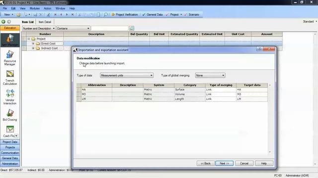Click the save icon in the toolbar
The height and width of the screenshot is (178, 318).
35,14
